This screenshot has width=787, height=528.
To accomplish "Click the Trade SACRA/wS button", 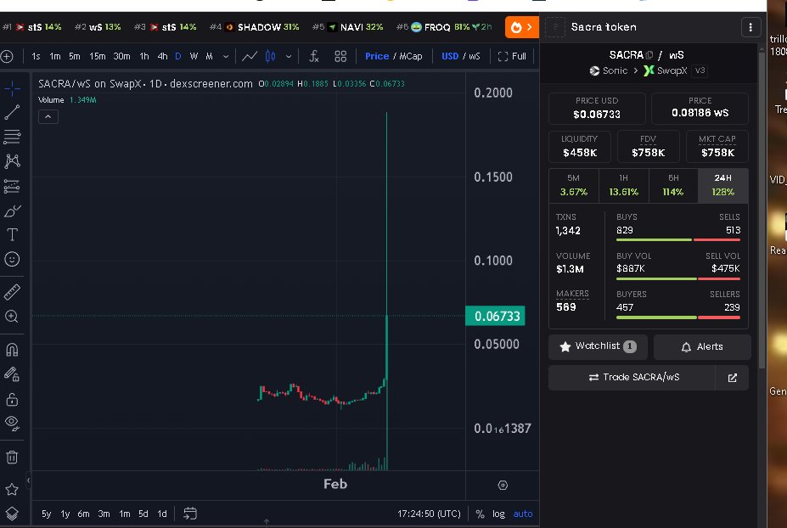I will click(632, 378).
